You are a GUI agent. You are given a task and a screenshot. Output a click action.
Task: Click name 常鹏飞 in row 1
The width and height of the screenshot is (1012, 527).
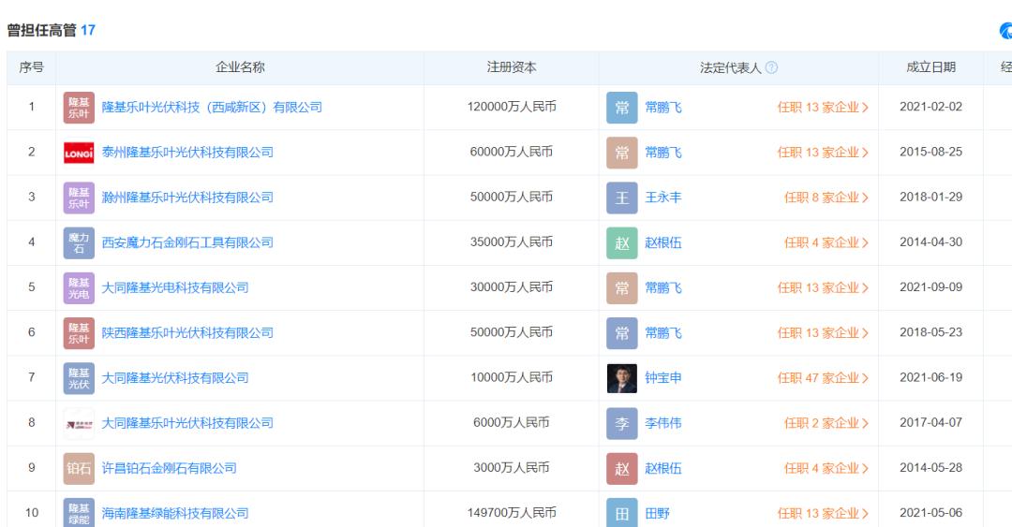[663, 107]
